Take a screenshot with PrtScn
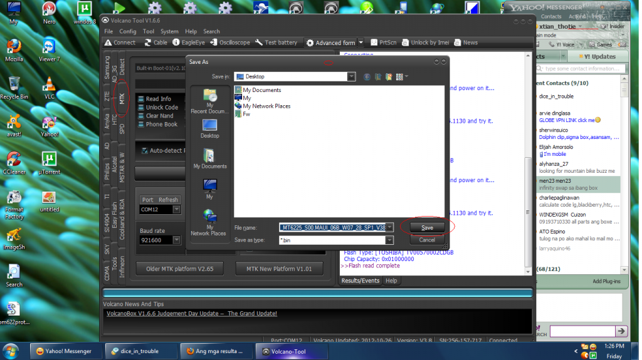This screenshot has width=642, height=360. coord(383,43)
